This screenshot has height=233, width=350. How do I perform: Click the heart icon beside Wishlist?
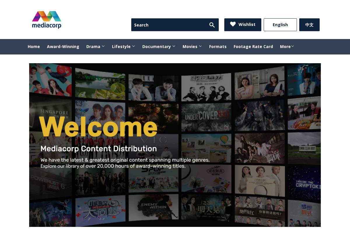[x=233, y=24]
